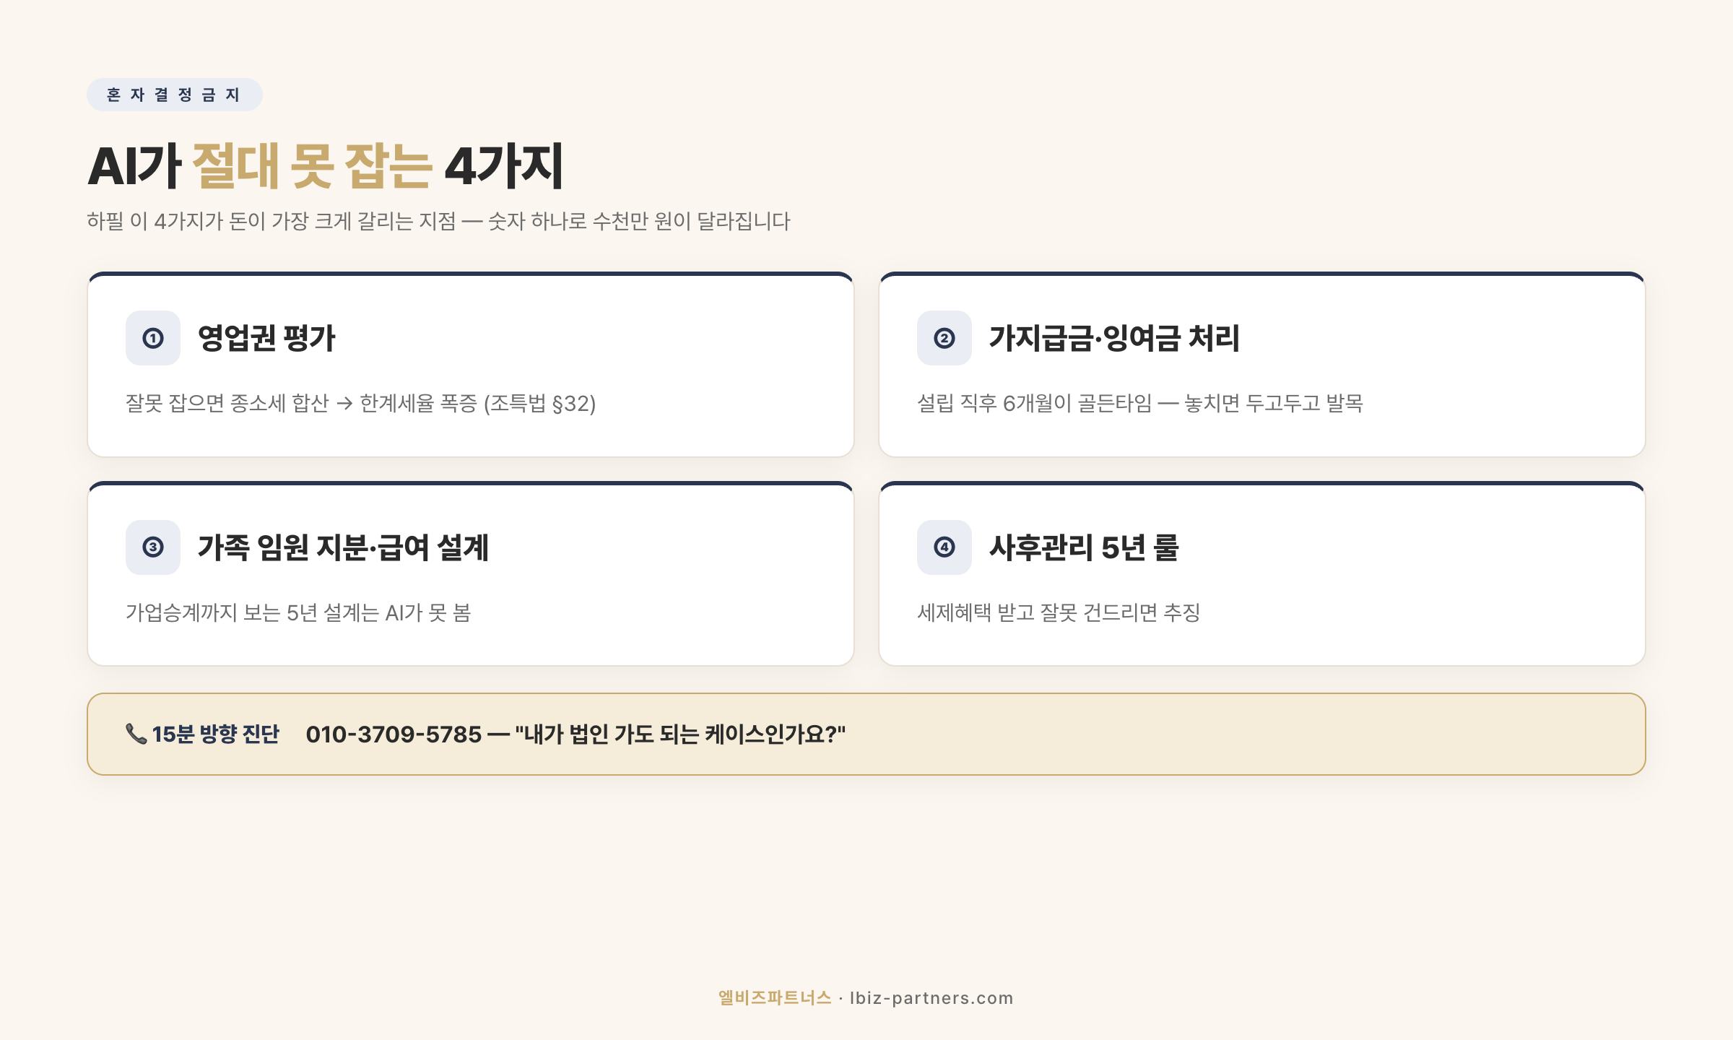The width and height of the screenshot is (1733, 1040).
Task: Click phone number 010-3709-5785
Action: tap(394, 734)
